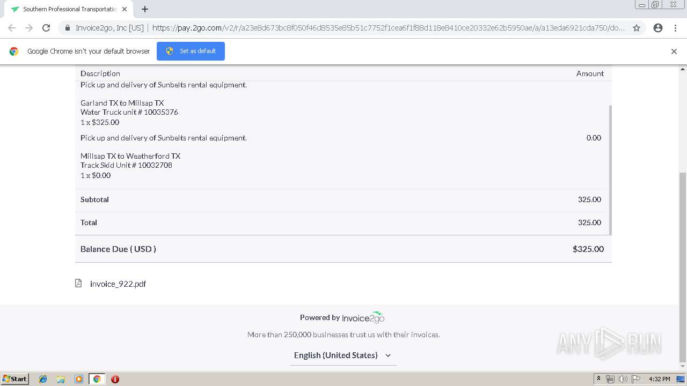Click the Amount column header

(590, 73)
